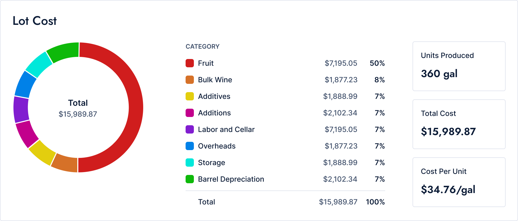Click the Total label in donut center
This screenshot has width=518, height=221.
click(x=78, y=103)
